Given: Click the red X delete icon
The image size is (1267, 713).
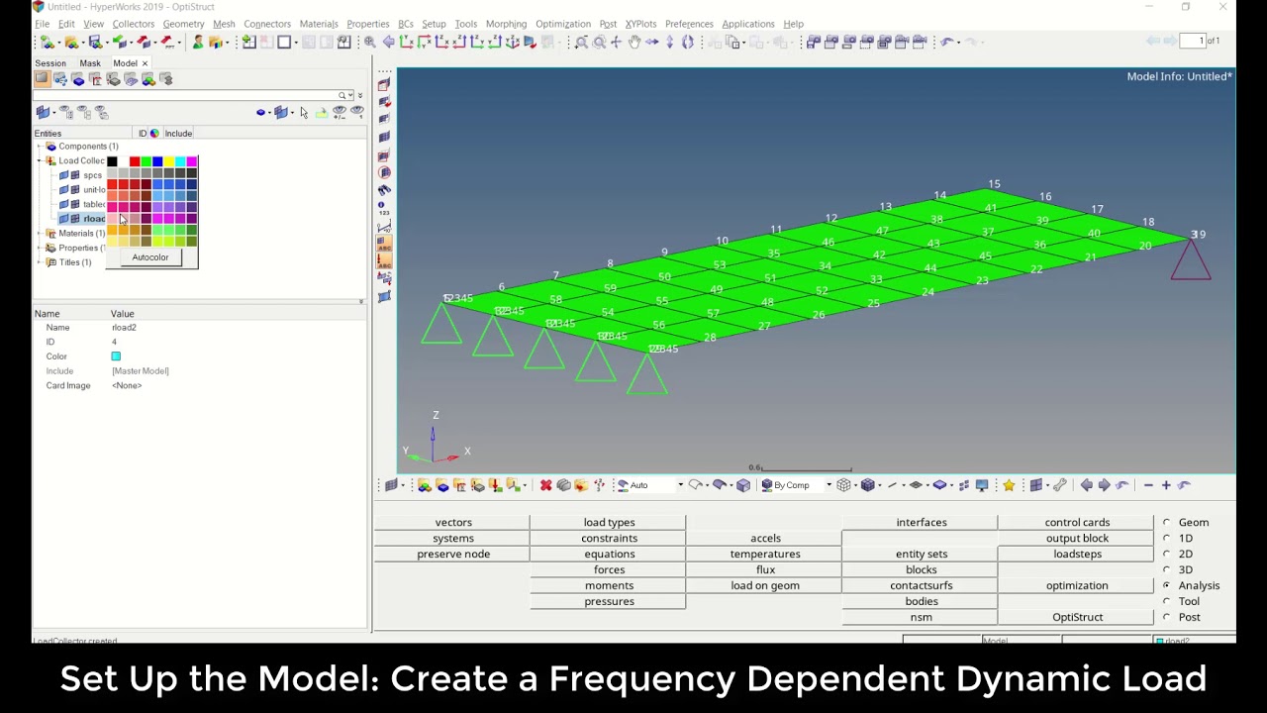Looking at the screenshot, I should coord(545,485).
